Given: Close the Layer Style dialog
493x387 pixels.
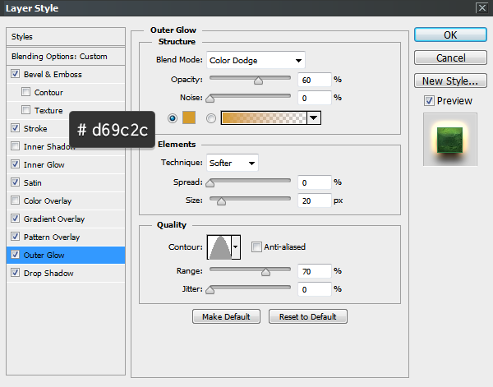Looking at the screenshot, I should 481,8.
